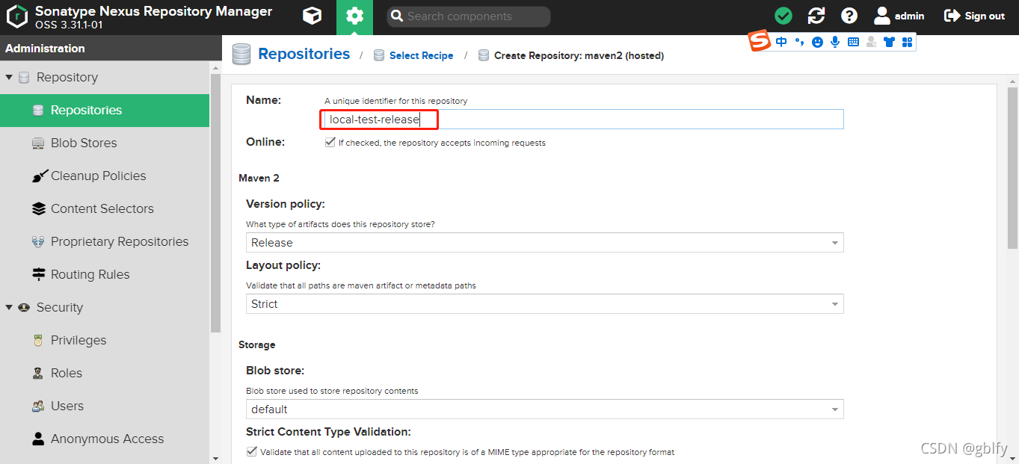The image size is (1019, 464).
Task: Select Repositories in the sidebar
Action: tap(105, 110)
